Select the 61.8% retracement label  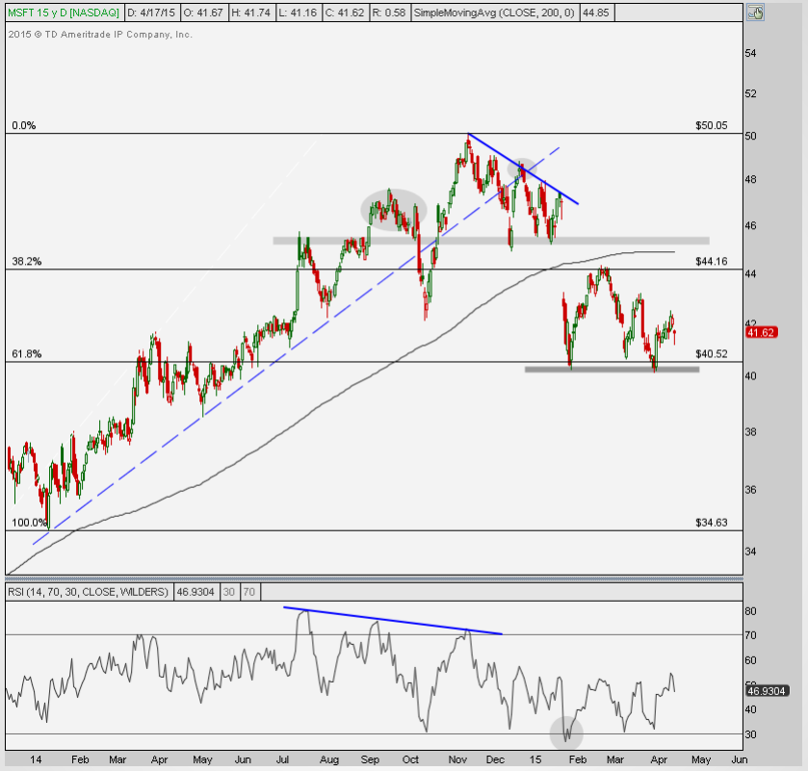point(25,354)
